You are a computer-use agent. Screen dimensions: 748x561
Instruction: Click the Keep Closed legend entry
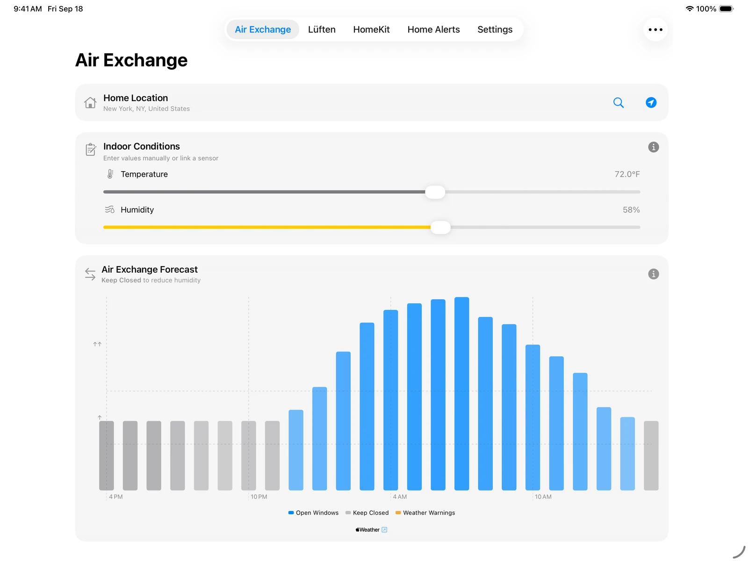pos(367,513)
